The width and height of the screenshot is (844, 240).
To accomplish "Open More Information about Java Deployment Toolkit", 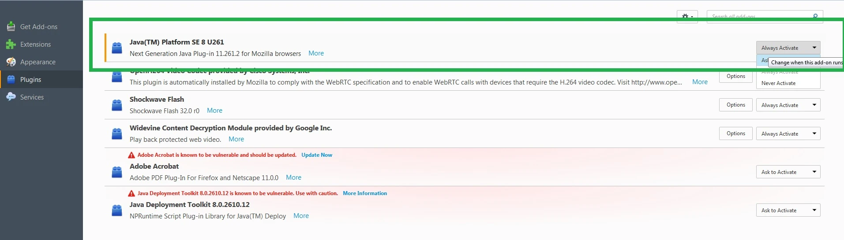I will click(365, 193).
